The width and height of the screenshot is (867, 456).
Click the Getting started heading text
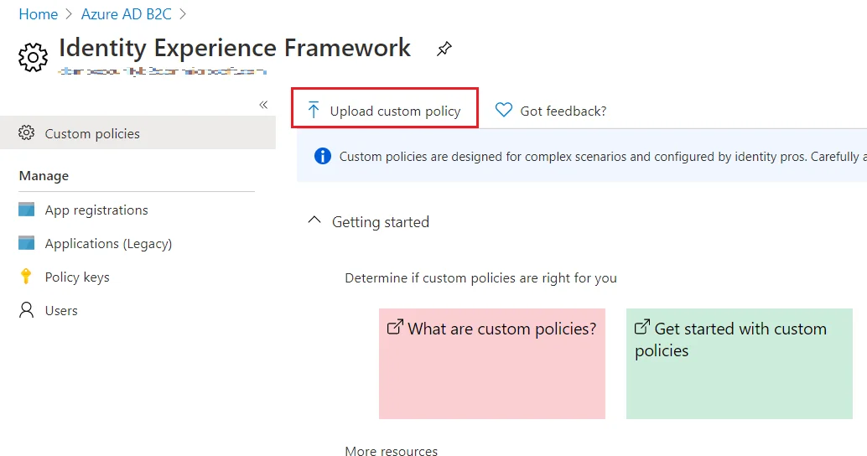click(x=381, y=222)
